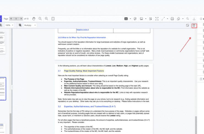Click the add note icon beside trash
Viewport: 204px width, 134px height.
click(x=187, y=25)
